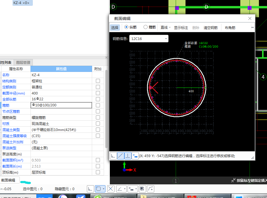Toggle vertex snap rectangle icon in bottom toolbar
Image resolution: width=267 pixels, height=198 pixels.
click(98, 189)
